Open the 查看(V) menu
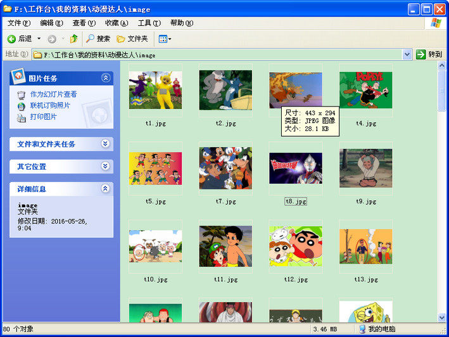449x337 pixels. pyautogui.click(x=84, y=23)
